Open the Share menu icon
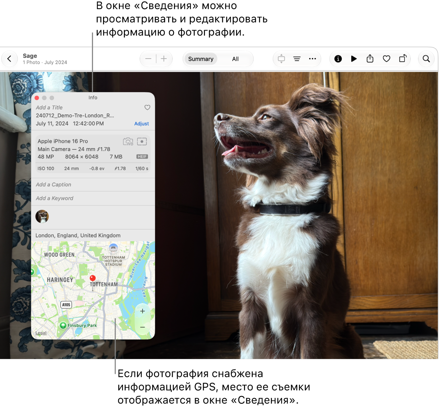Image resolution: width=439 pixels, height=408 pixels. [x=370, y=59]
